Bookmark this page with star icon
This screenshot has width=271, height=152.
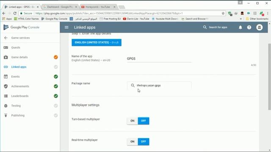click(x=223, y=13)
